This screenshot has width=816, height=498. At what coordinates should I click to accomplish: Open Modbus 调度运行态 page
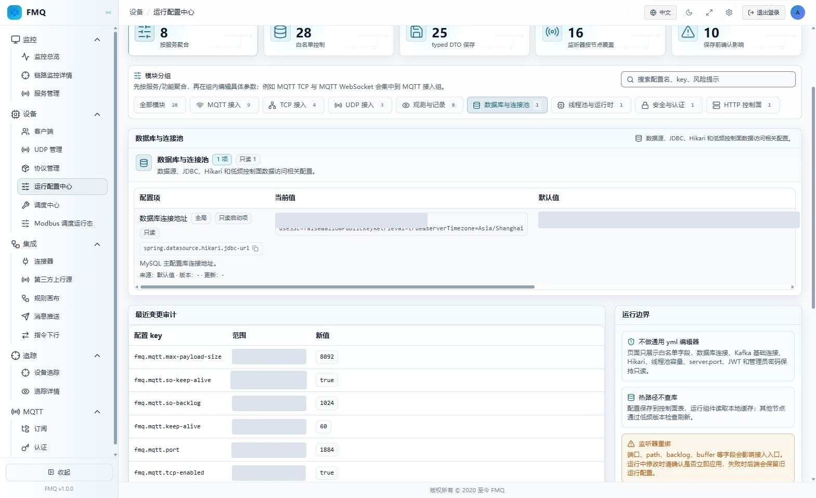tap(62, 224)
